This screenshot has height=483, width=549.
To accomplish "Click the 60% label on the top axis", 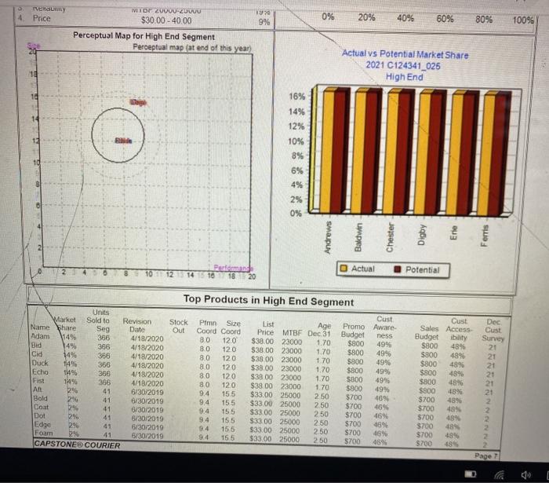I will (445, 18).
